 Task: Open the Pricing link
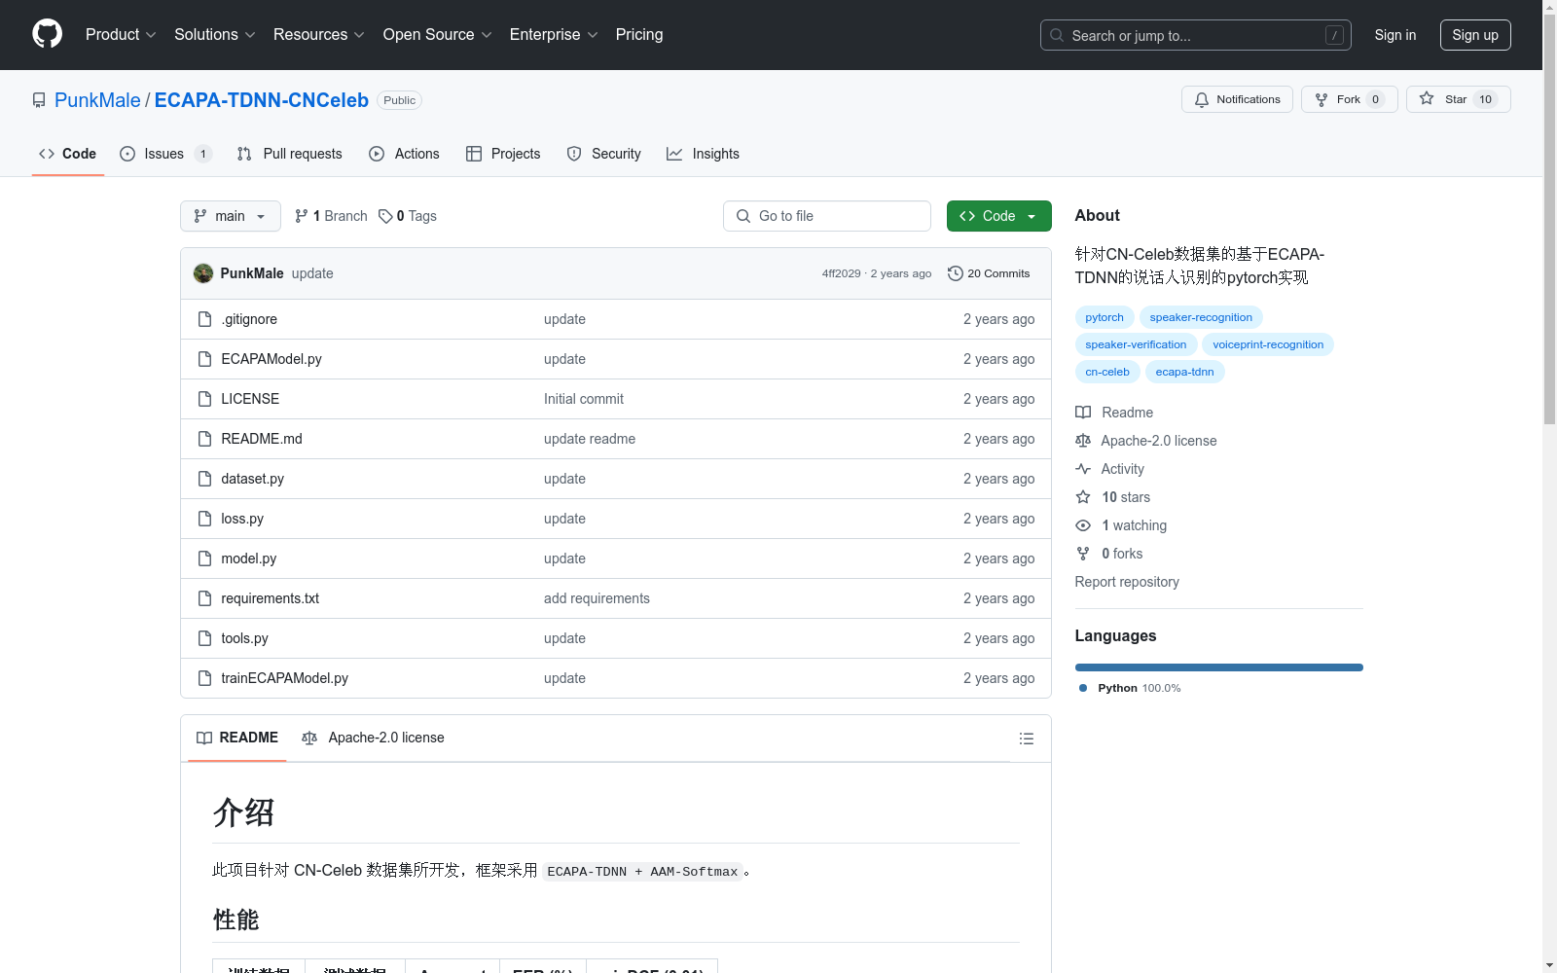pos(639,34)
